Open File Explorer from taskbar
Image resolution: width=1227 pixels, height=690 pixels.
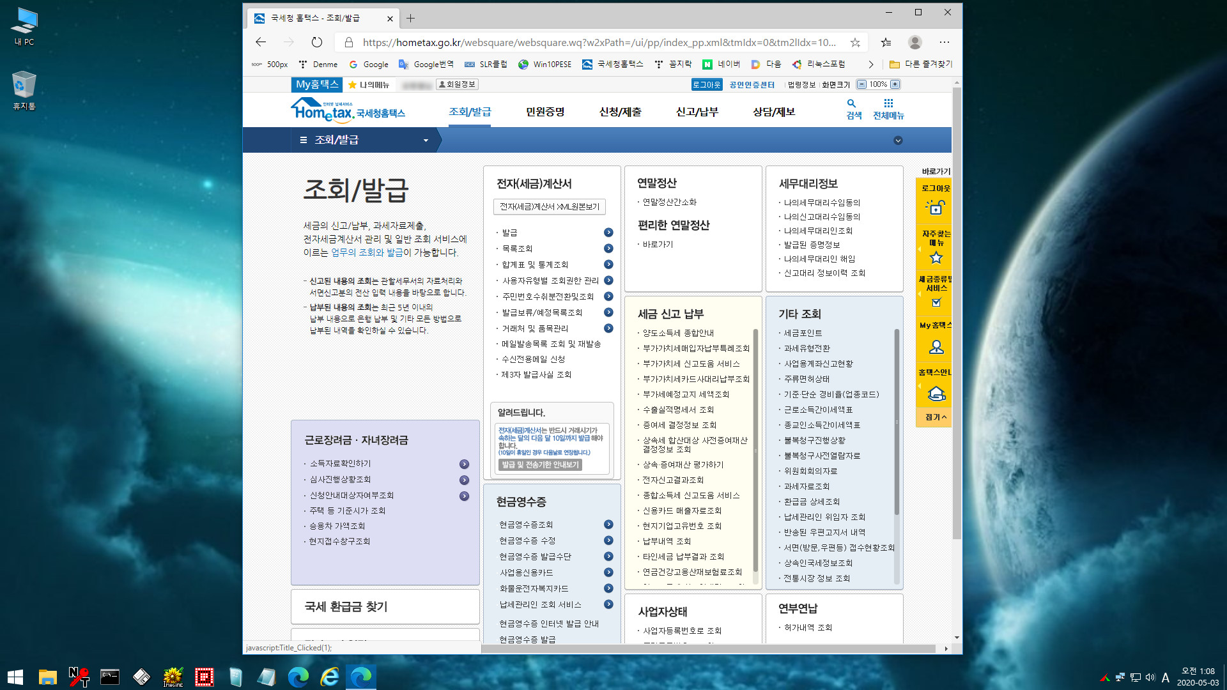(48, 677)
